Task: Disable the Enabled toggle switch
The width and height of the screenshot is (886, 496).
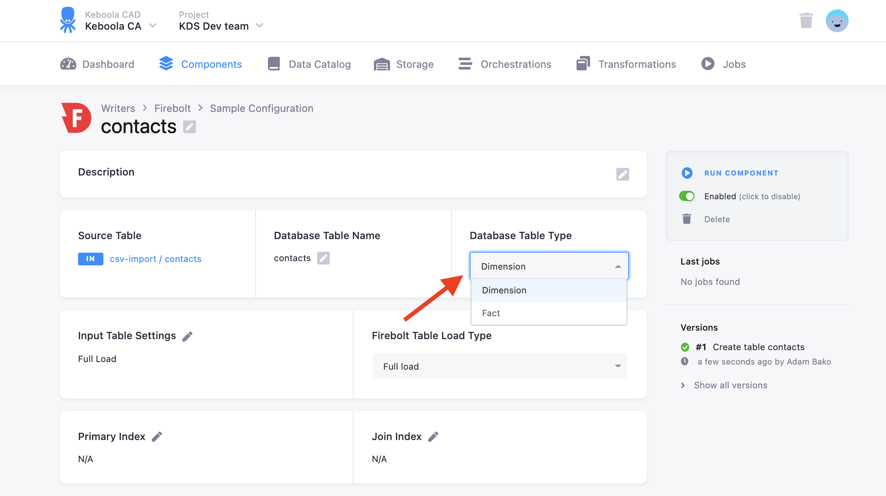Action: pos(687,196)
